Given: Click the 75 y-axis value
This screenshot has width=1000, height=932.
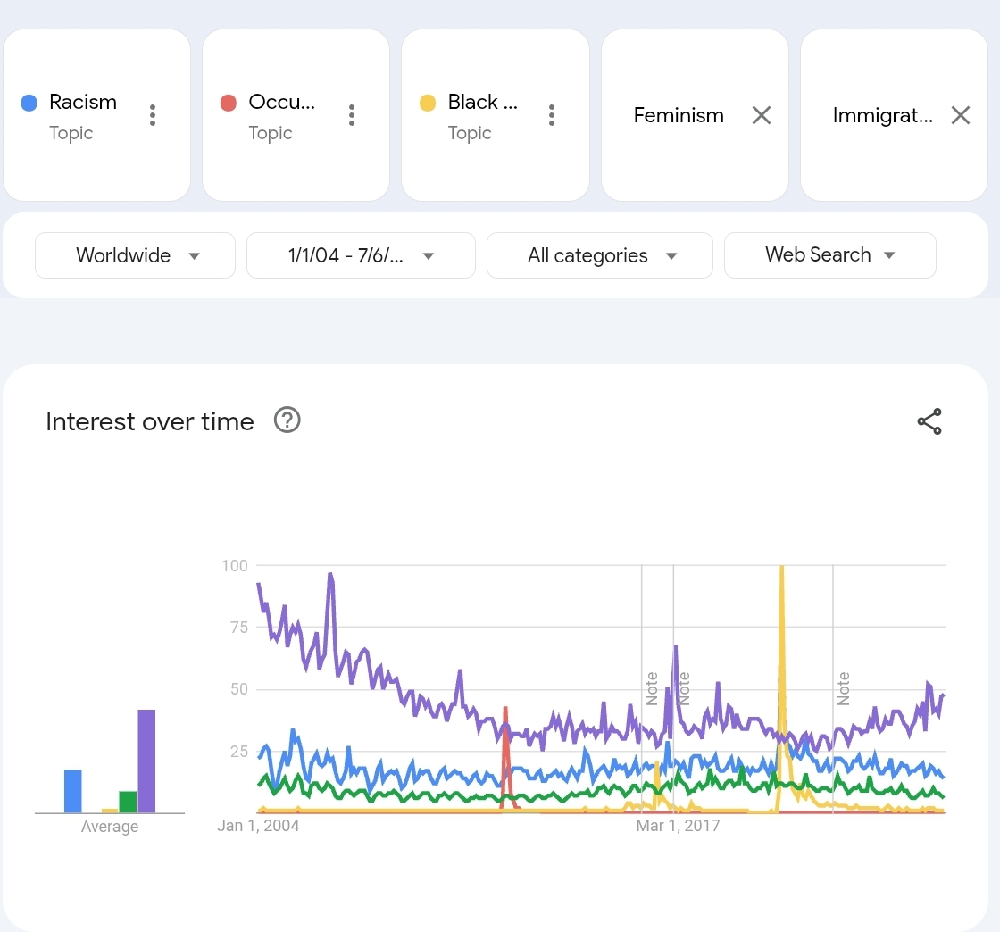Looking at the screenshot, I should click(x=239, y=628).
